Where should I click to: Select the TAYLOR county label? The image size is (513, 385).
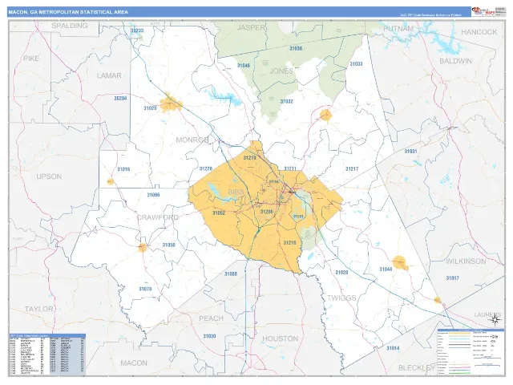pyautogui.click(x=39, y=309)
